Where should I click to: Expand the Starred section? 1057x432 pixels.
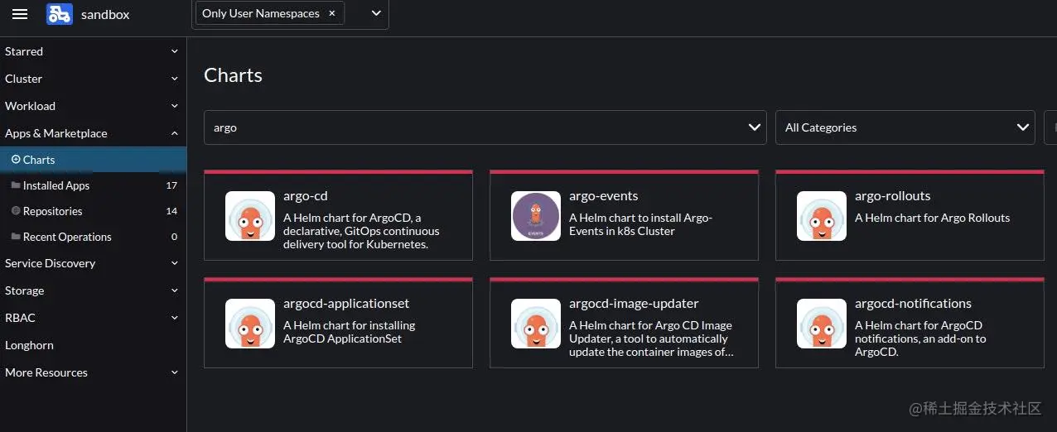tap(93, 51)
